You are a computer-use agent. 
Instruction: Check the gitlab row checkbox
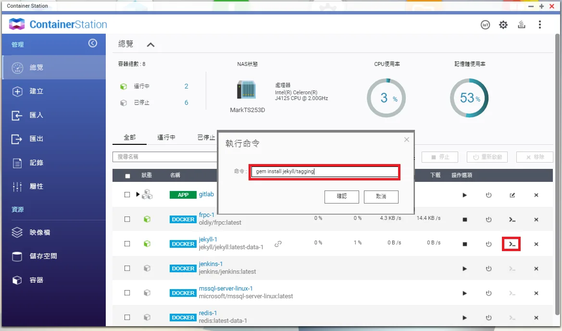point(127,194)
